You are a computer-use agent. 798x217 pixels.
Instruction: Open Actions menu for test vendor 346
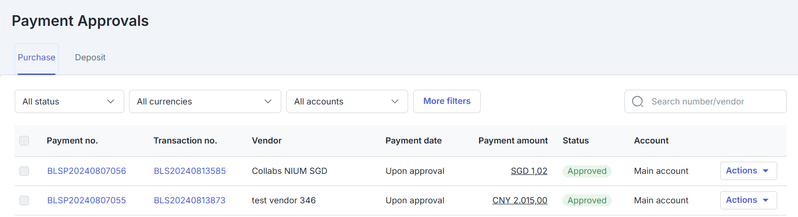748,200
